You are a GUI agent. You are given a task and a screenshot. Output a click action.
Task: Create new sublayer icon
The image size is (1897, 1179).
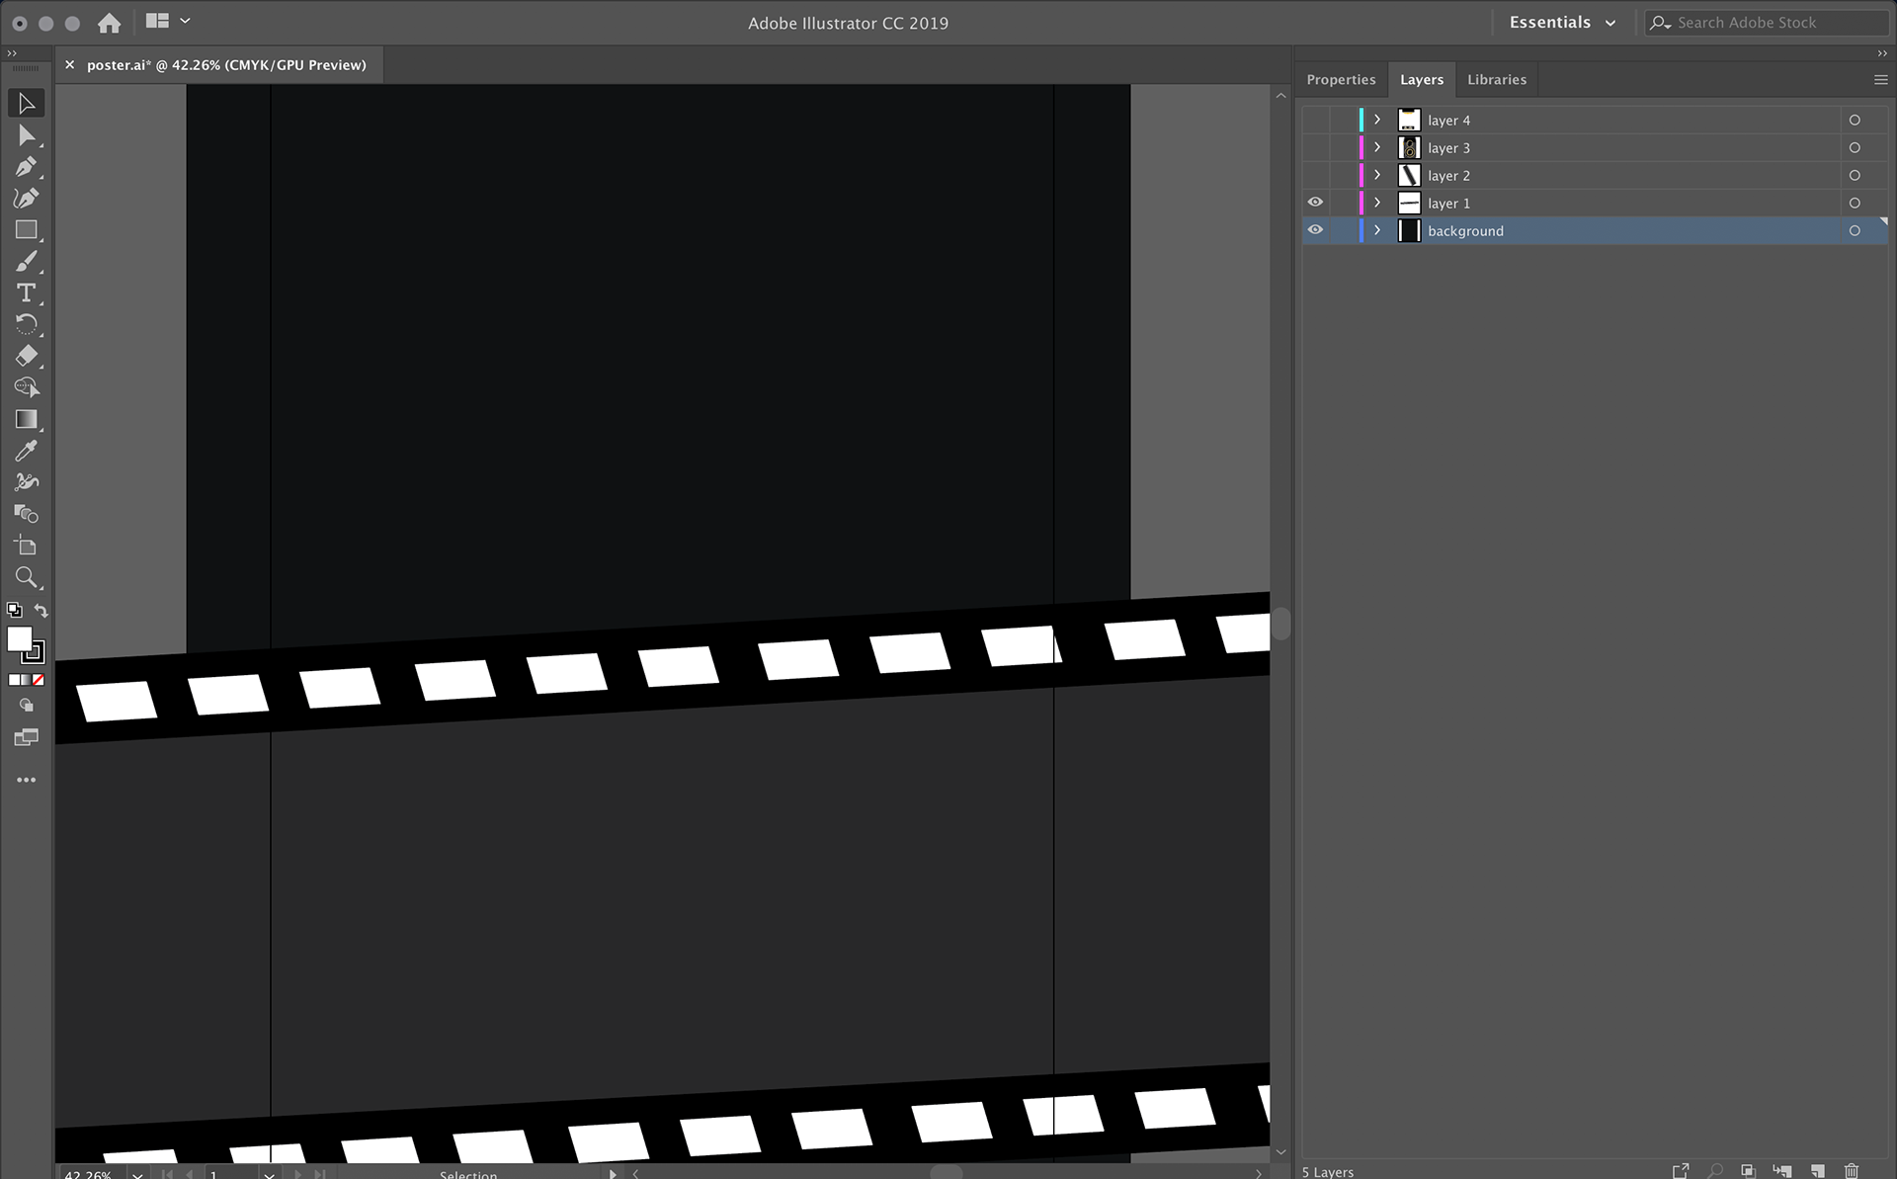point(1782,1171)
